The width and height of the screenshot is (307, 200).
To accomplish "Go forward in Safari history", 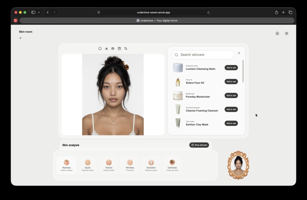I will pos(54,12).
